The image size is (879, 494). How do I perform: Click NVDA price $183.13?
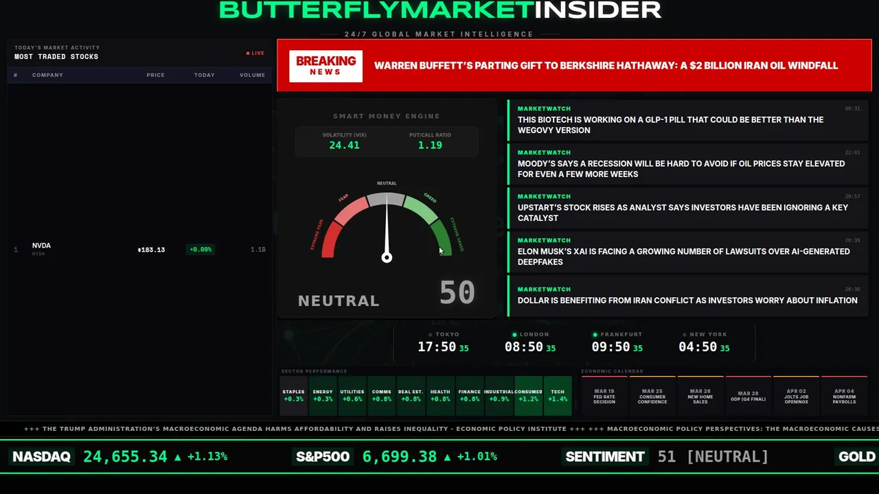pos(151,250)
